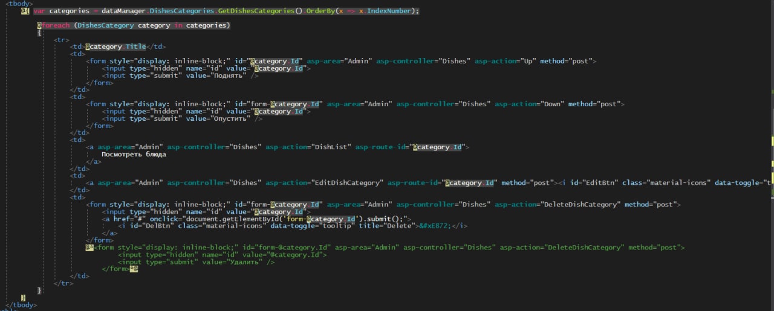Click the asp-action="EditDishCategory" attribute
The width and height of the screenshot is (774, 311).
click(324, 182)
